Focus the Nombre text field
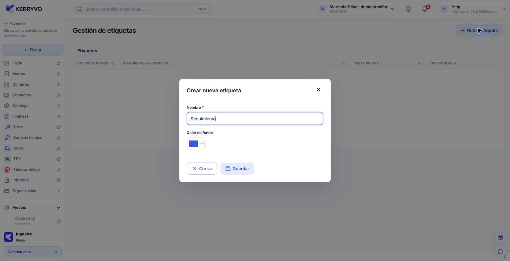510x261 pixels. click(x=255, y=118)
